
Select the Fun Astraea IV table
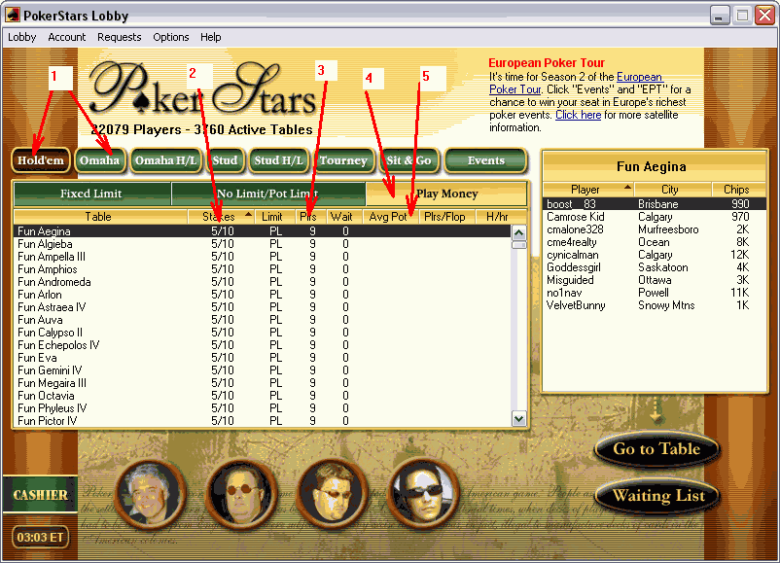point(263,307)
